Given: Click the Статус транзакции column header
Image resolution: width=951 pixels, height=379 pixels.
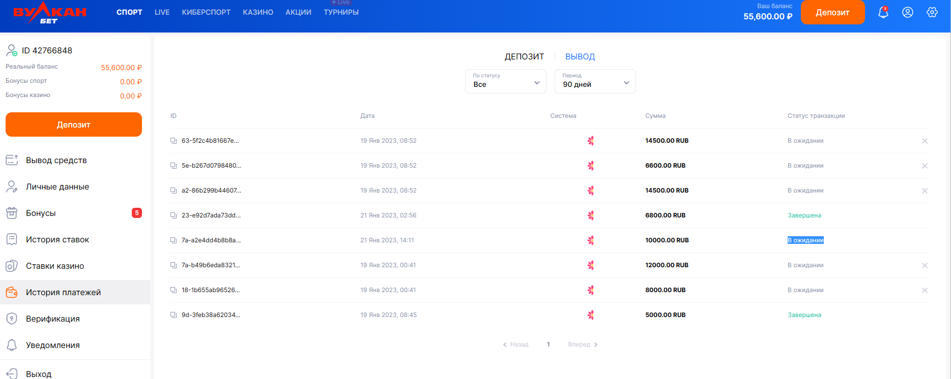Looking at the screenshot, I should [x=816, y=116].
